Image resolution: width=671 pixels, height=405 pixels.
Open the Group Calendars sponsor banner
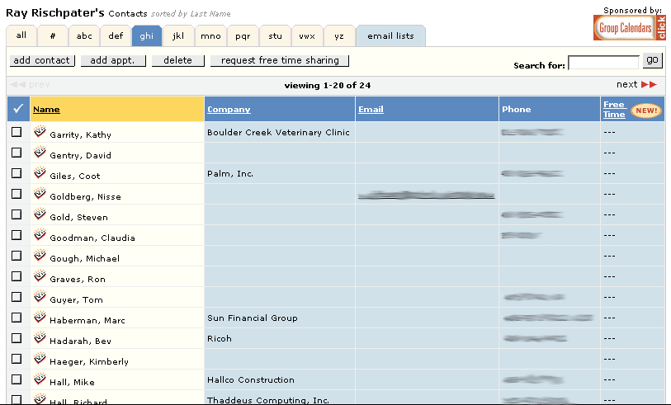point(630,28)
